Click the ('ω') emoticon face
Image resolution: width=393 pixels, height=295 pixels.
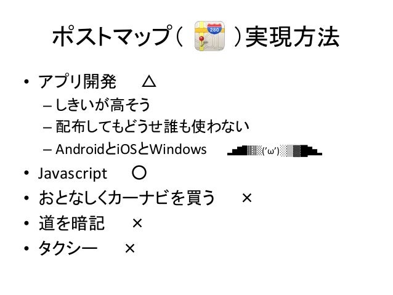[270, 151]
